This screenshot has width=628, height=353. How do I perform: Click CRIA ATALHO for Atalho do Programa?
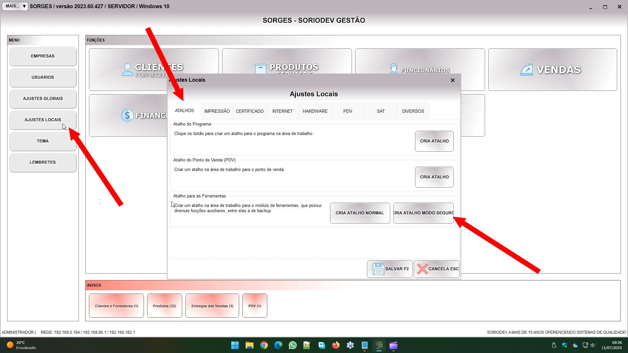point(434,141)
